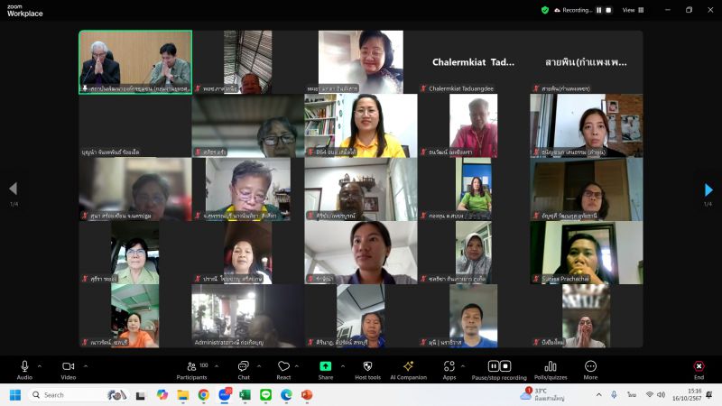The image size is (722, 406).
Task: Click the green Share screen icon
Action: click(x=325, y=366)
